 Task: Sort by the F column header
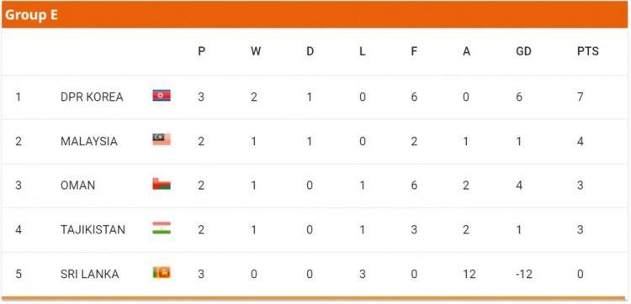pyautogui.click(x=414, y=51)
